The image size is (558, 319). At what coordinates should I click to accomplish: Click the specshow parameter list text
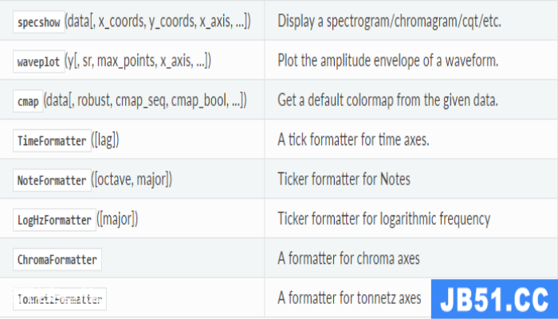158,22
